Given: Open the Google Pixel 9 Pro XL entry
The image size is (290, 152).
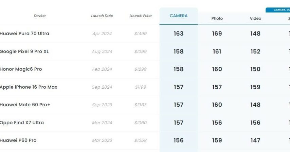Looking at the screenshot, I should [x=24, y=51].
